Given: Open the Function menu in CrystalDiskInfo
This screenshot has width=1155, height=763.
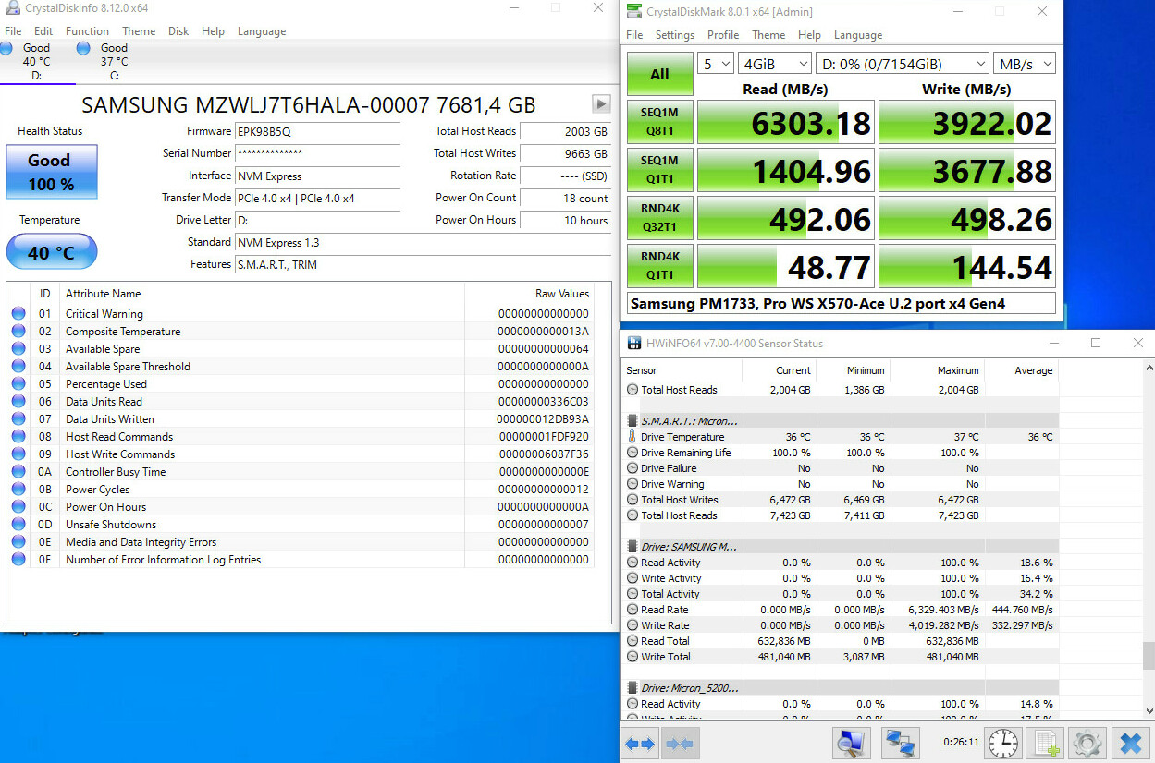Looking at the screenshot, I should pos(87,31).
